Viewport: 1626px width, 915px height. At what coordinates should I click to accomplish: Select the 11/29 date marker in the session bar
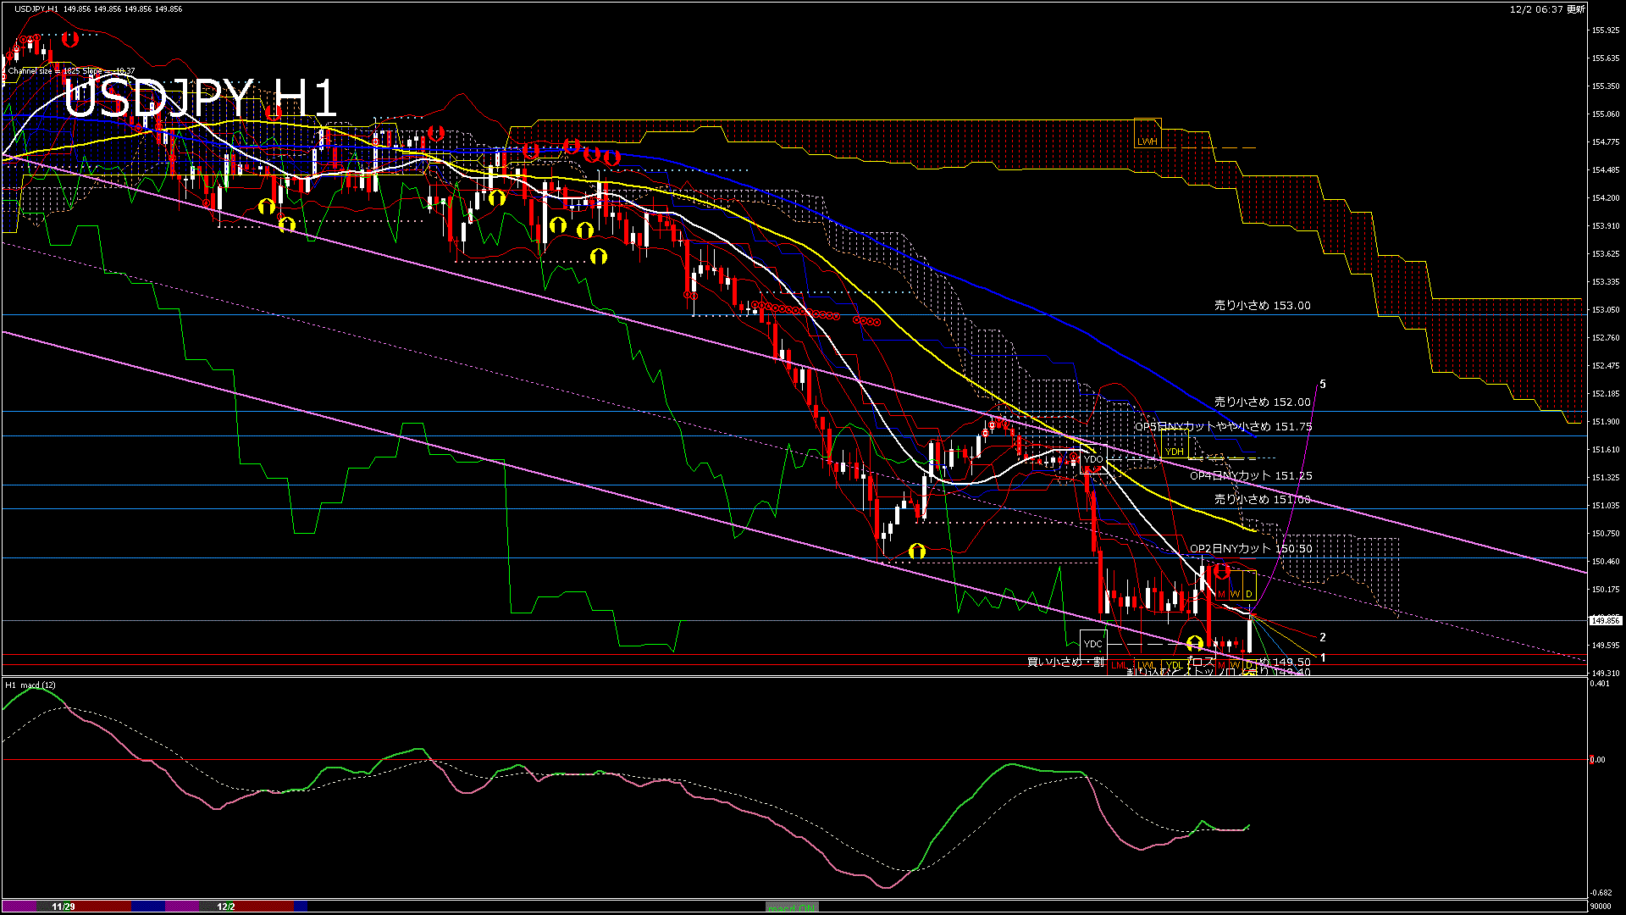64,907
